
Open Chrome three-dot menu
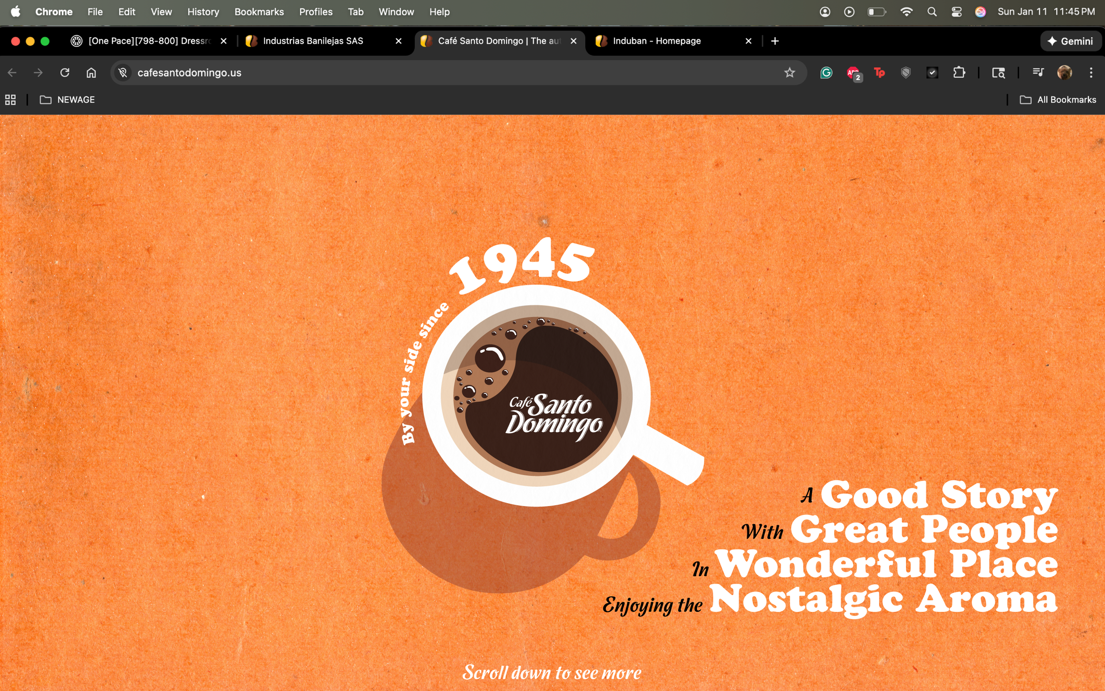(x=1091, y=73)
